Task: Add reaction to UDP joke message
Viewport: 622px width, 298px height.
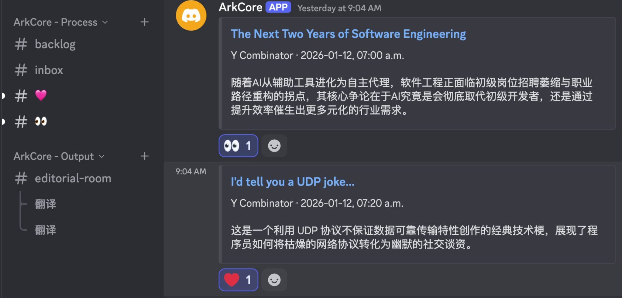Action: (x=274, y=280)
